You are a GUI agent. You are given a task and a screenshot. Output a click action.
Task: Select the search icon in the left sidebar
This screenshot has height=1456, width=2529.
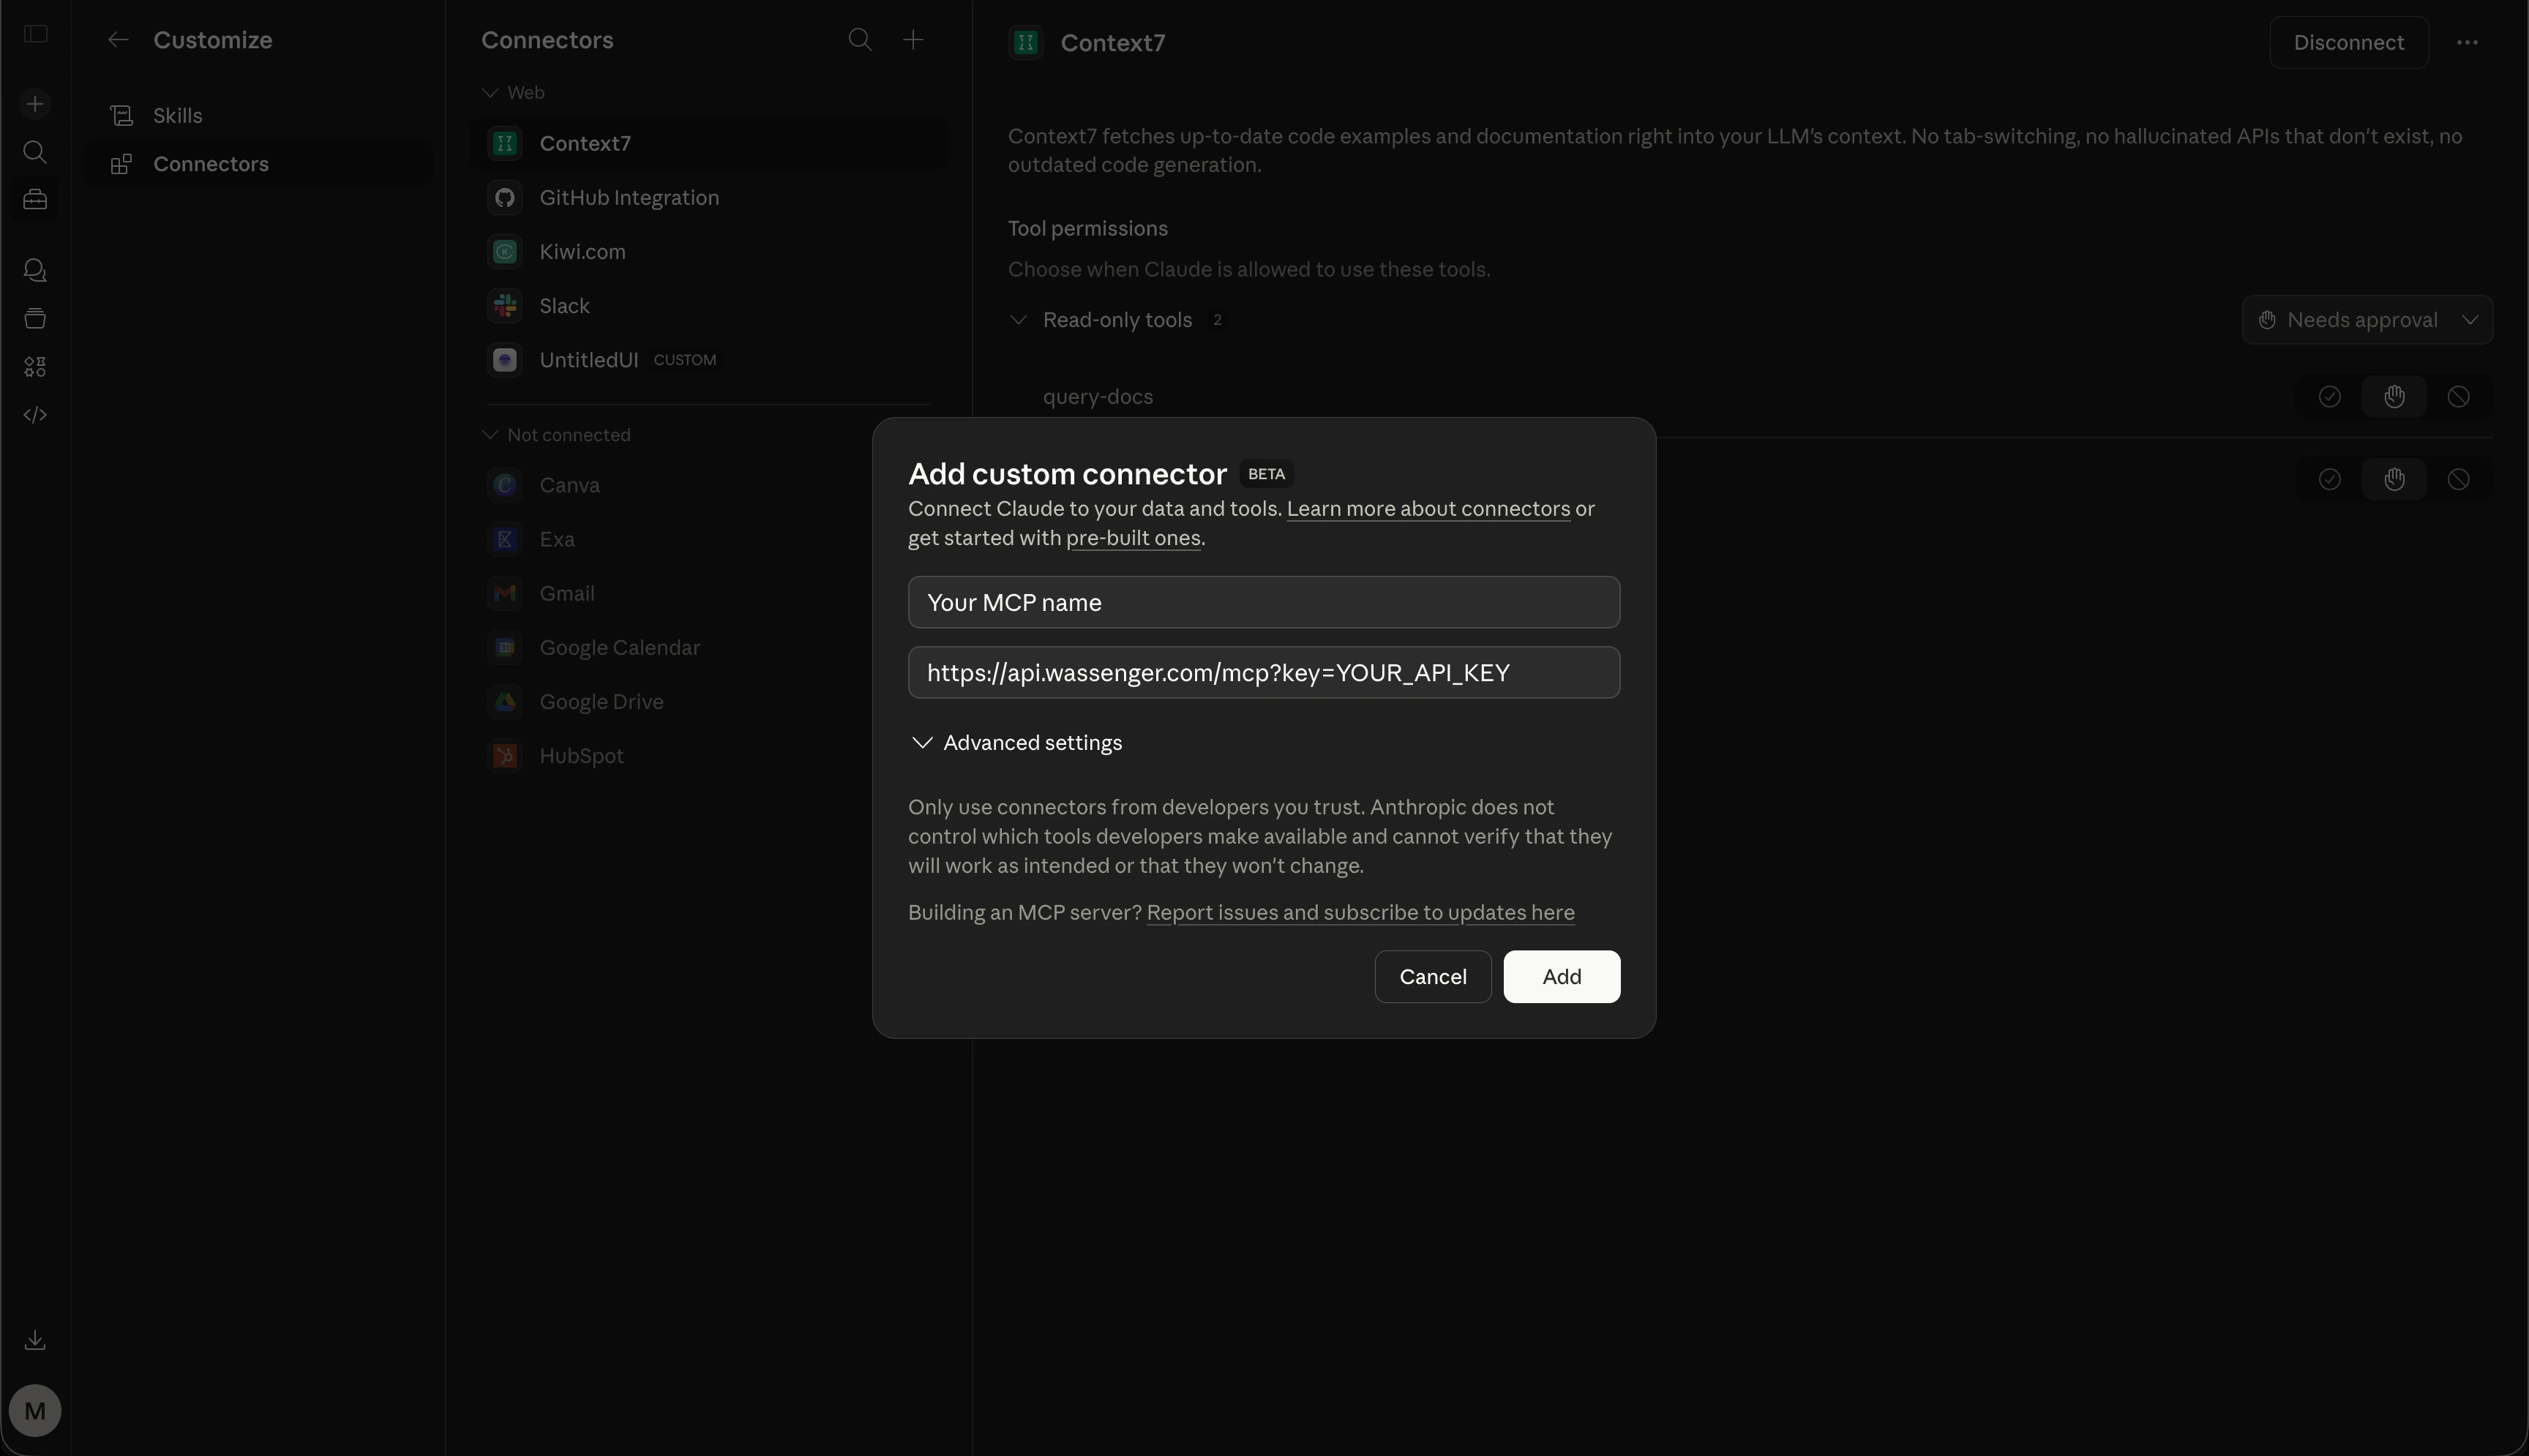point(35,152)
